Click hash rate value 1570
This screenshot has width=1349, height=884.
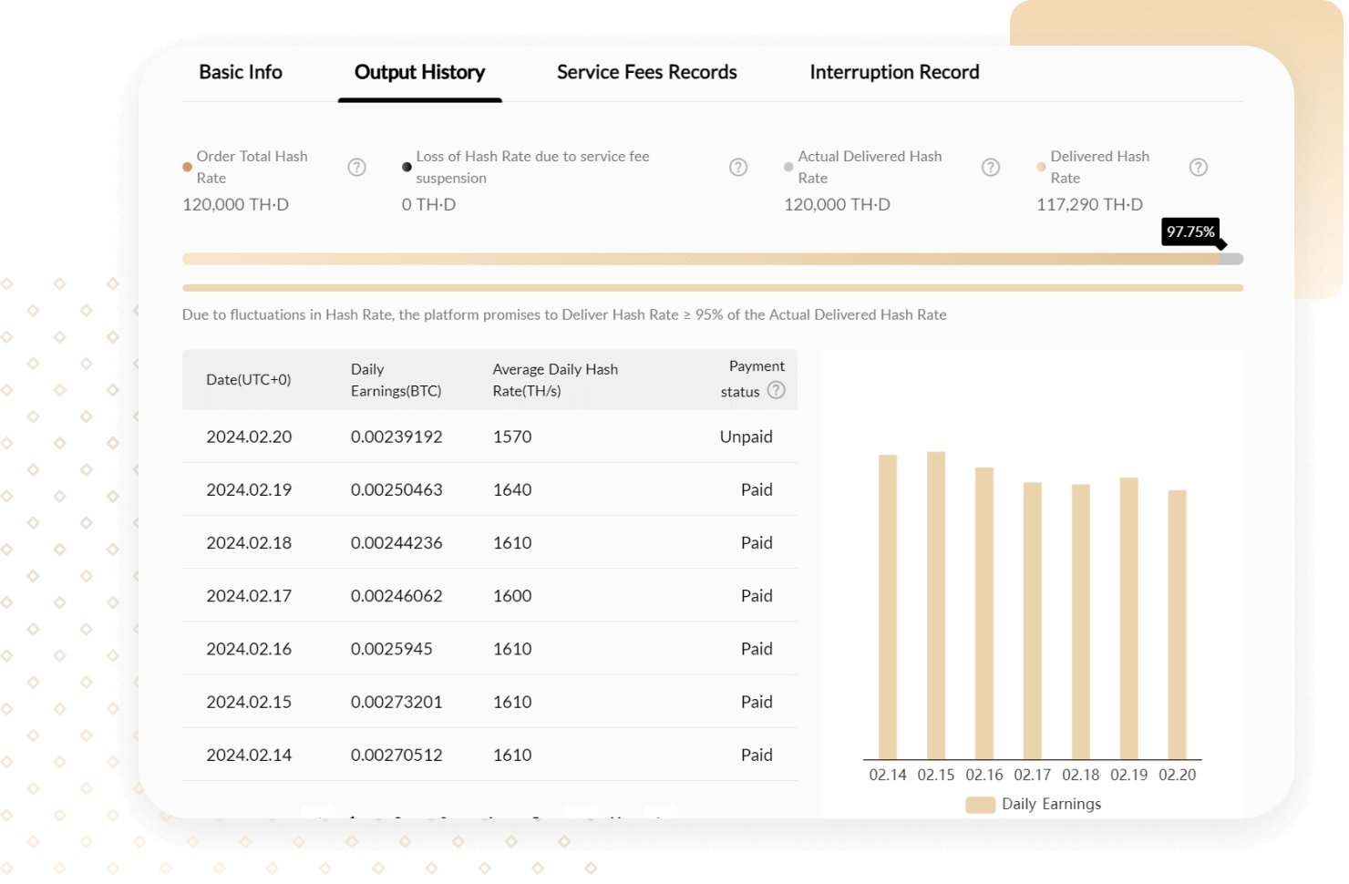(x=512, y=437)
